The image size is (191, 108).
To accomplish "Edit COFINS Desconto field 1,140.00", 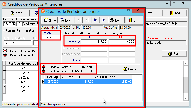I will pos(122,42).
